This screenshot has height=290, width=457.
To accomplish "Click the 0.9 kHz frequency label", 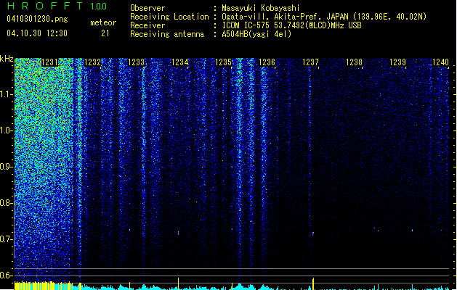I will coord(7,167).
